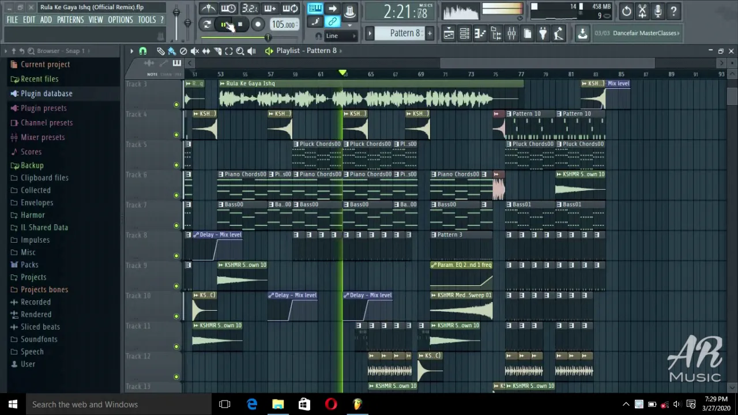Open the project picker pages icon
Image resolution: width=738 pixels, height=415 pixels.
(527, 33)
